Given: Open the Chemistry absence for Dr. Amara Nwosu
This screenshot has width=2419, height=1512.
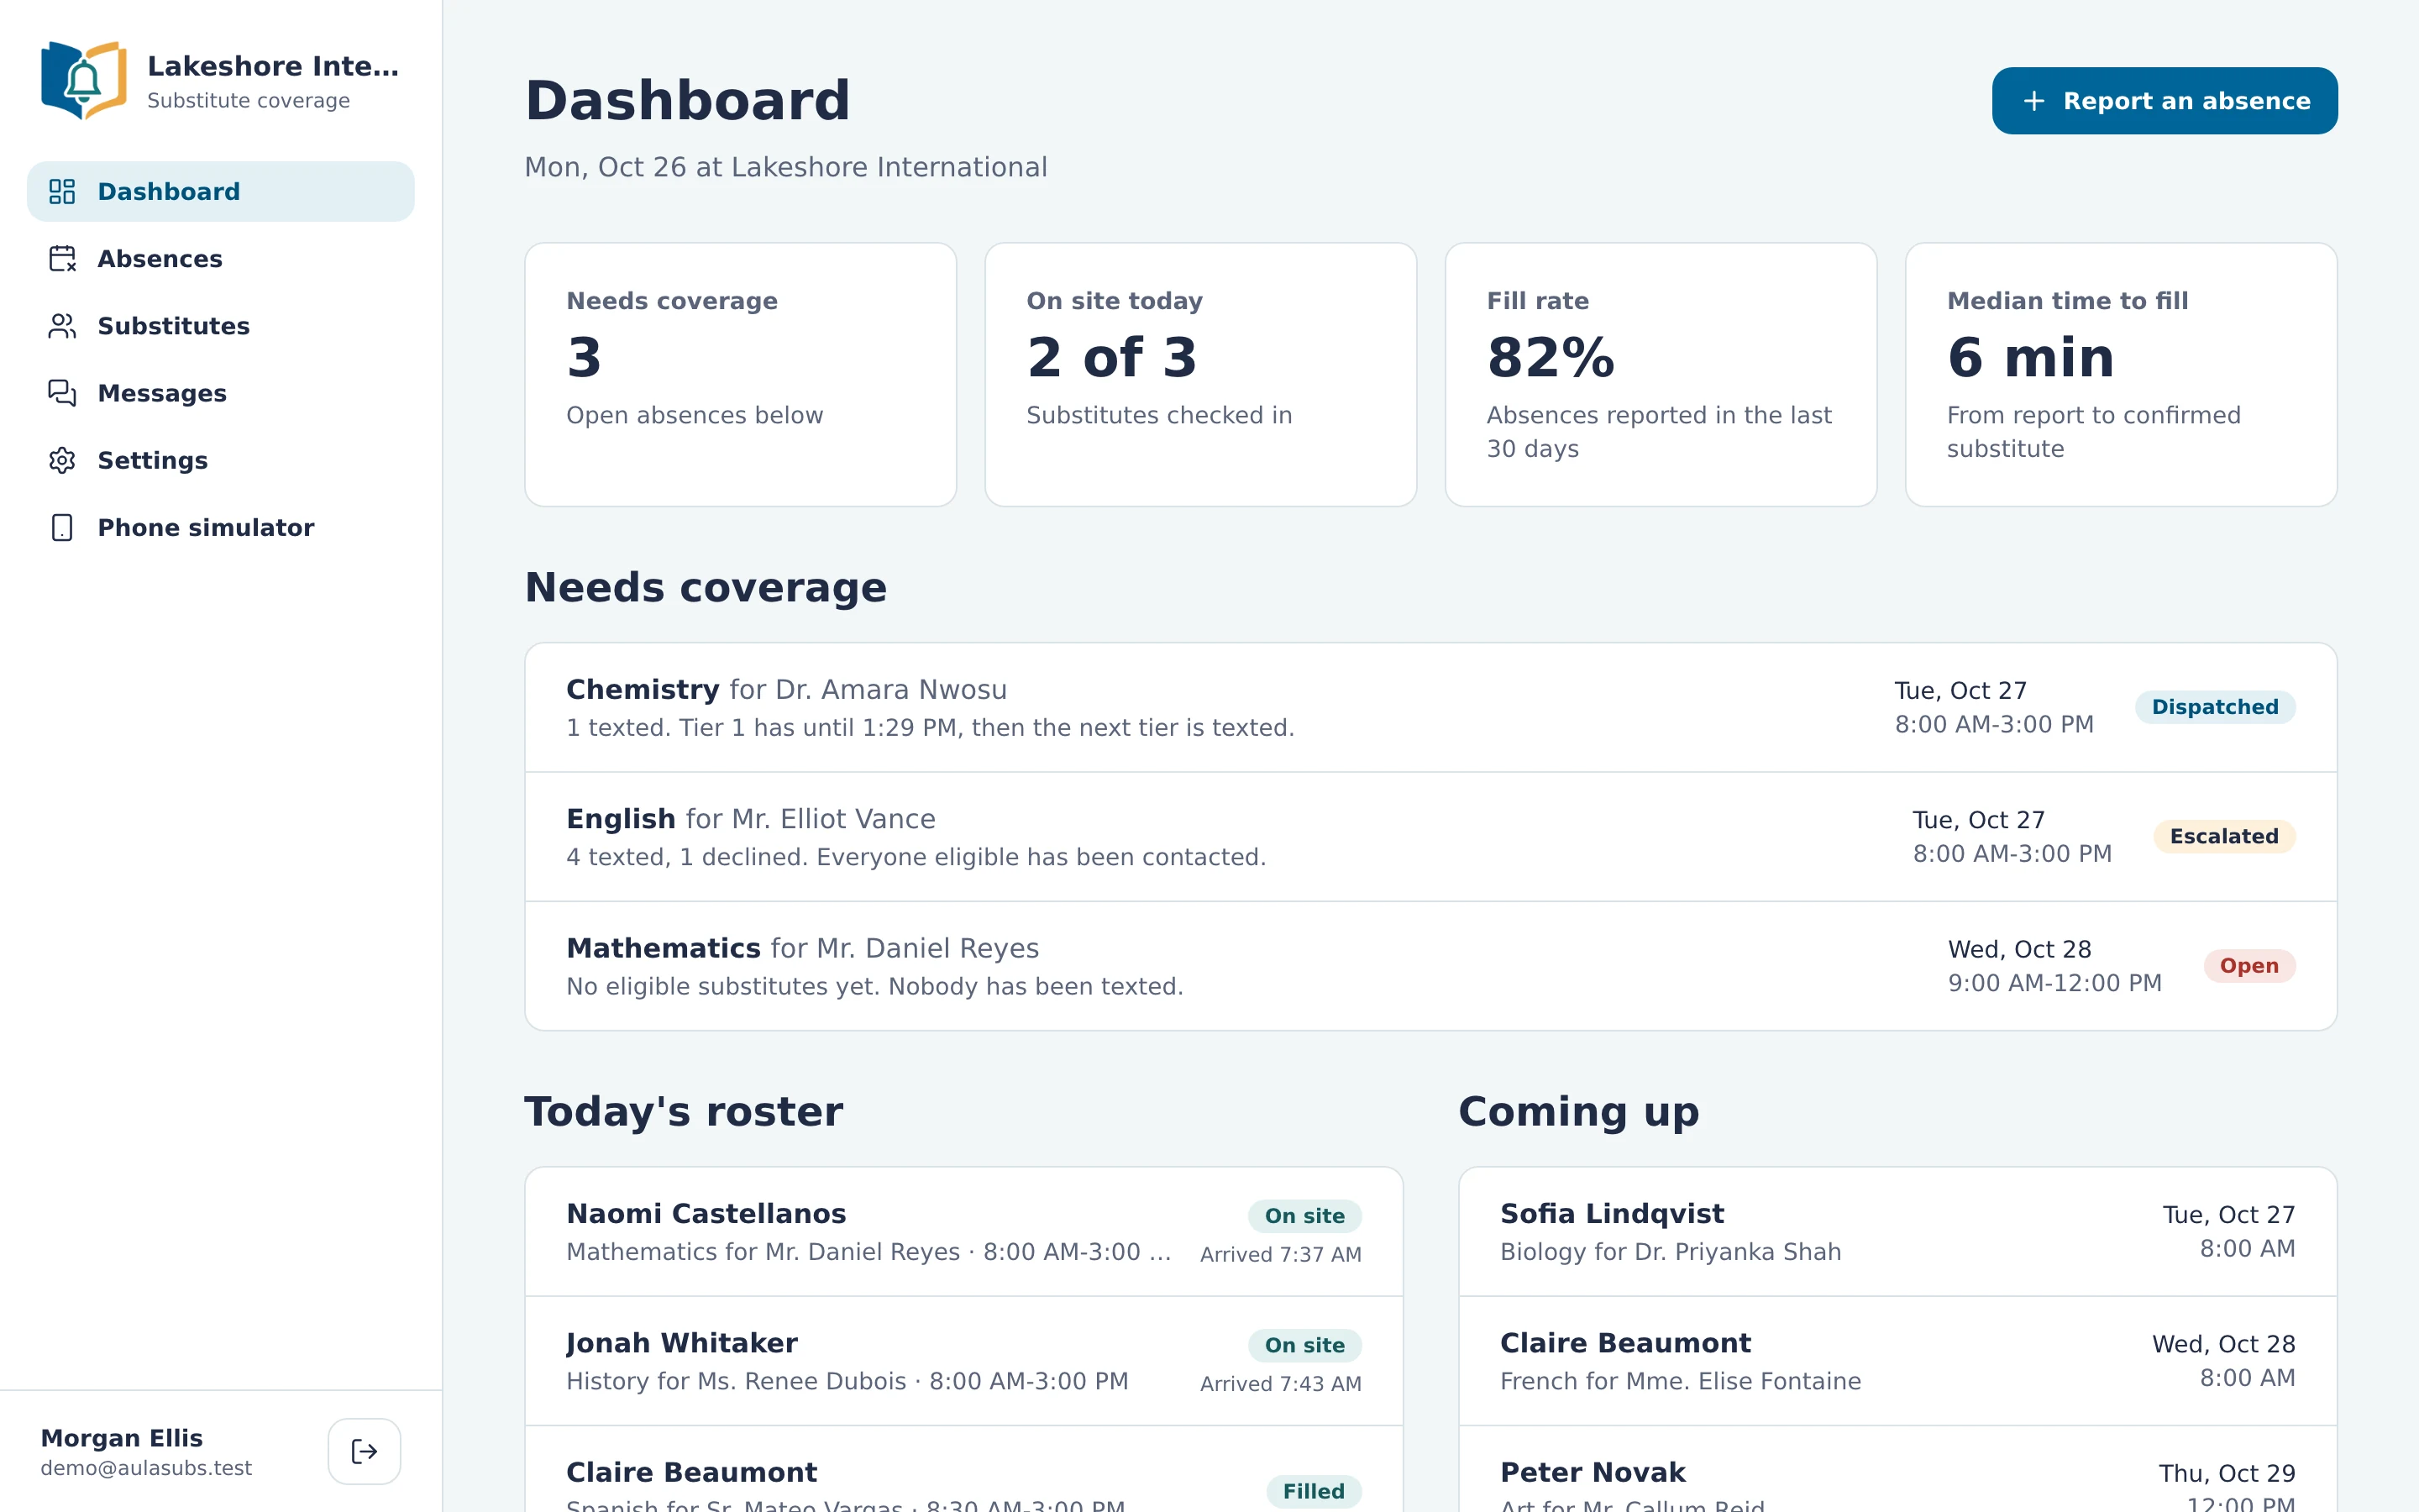Looking at the screenshot, I should pyautogui.click(x=1430, y=707).
